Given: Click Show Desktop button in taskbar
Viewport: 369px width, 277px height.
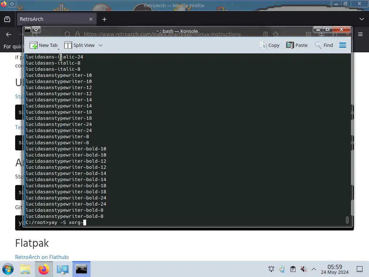Looking at the screenshot, I should click(360, 269).
